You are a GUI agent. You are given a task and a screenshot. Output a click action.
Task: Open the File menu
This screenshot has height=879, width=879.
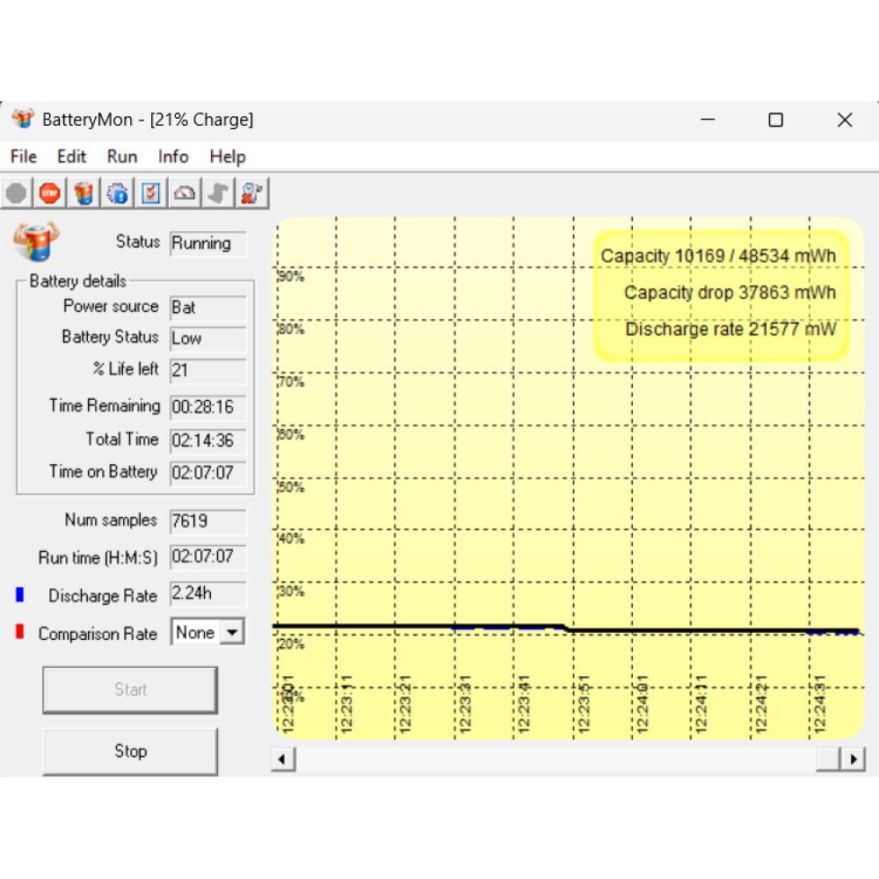23,156
